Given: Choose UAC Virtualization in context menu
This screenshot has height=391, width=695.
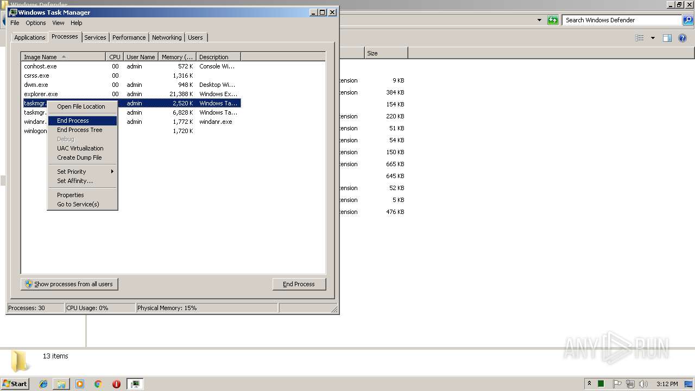Looking at the screenshot, I should pyautogui.click(x=83, y=148).
